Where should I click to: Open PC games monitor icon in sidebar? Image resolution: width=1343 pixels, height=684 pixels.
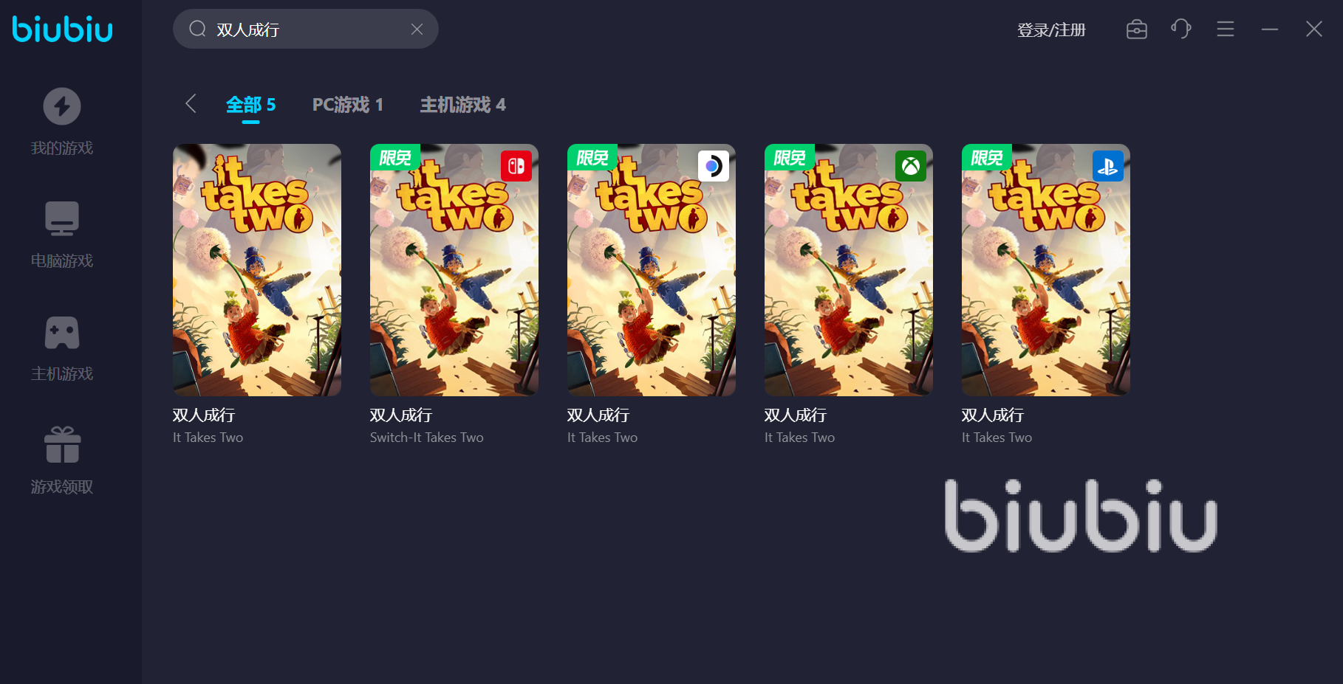(x=62, y=218)
